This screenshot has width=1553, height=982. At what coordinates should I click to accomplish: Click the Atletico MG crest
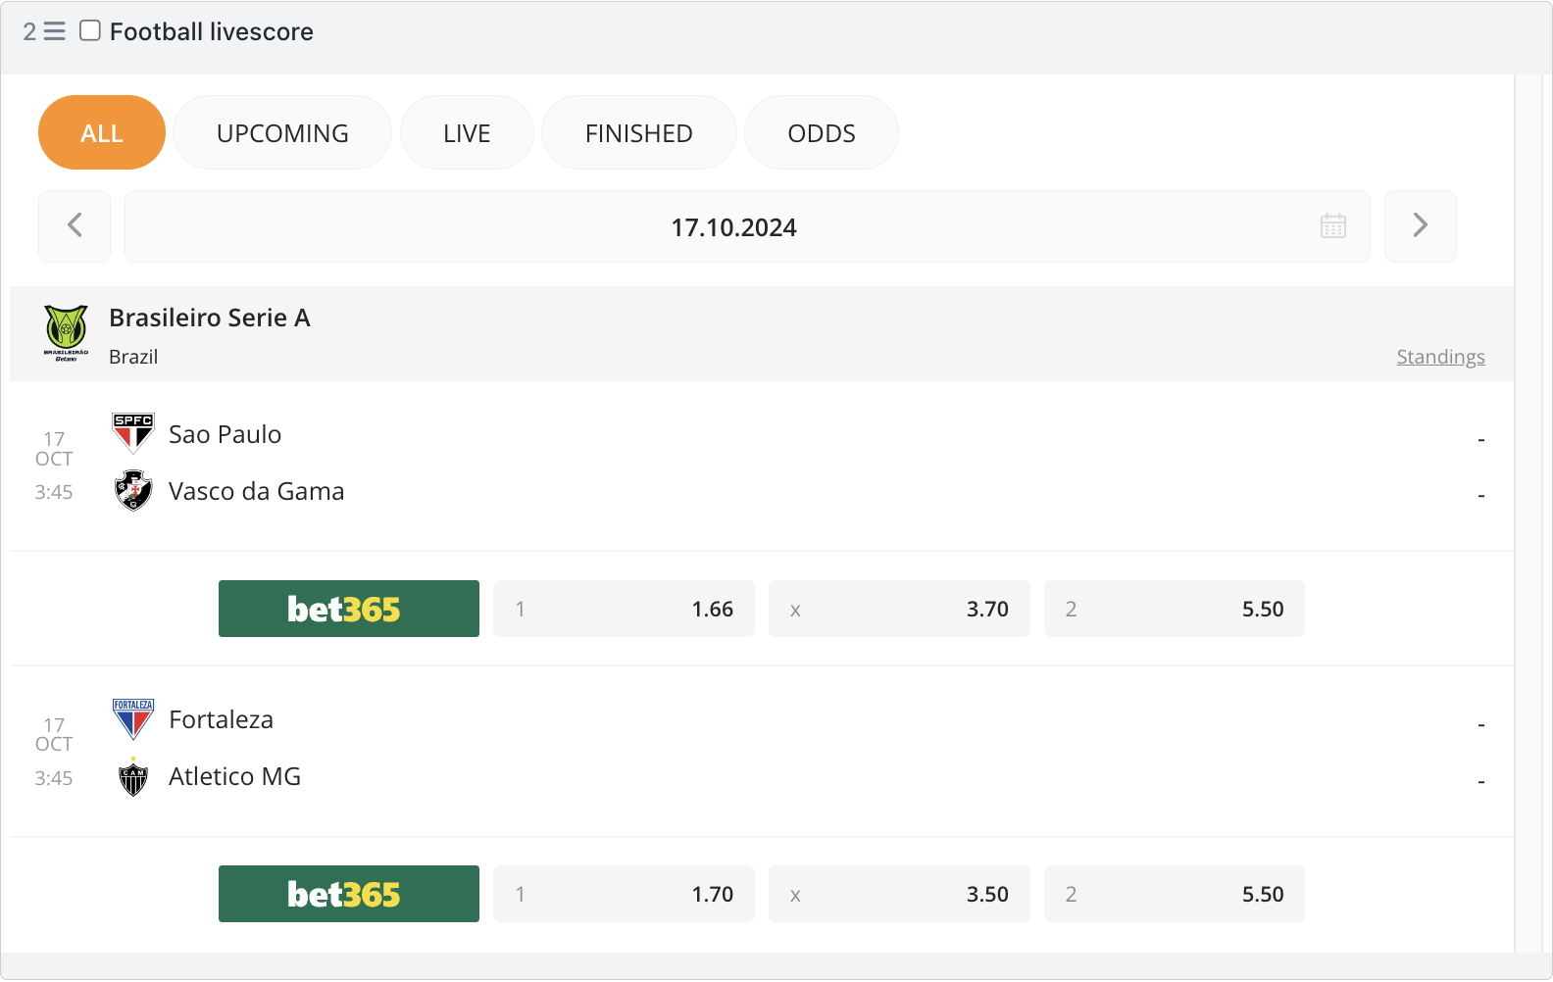(x=132, y=777)
